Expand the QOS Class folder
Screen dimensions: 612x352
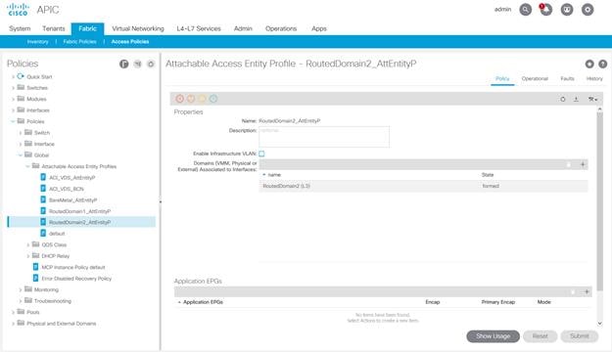pos(27,244)
